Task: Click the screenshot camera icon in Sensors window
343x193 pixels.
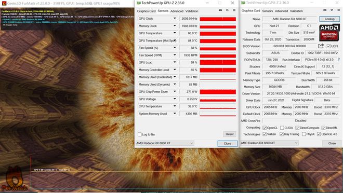Action: [x=220, y=10]
